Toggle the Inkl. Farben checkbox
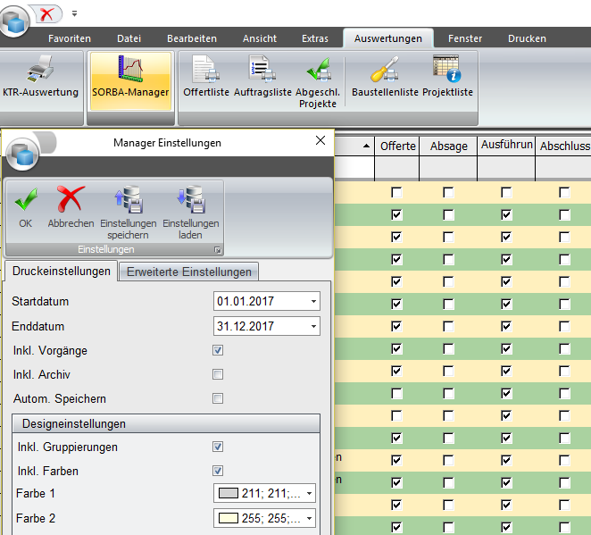 coord(218,471)
